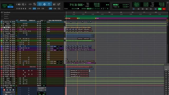Enable Slip edit mode
The image size is (169, 95).
click(5, 7)
